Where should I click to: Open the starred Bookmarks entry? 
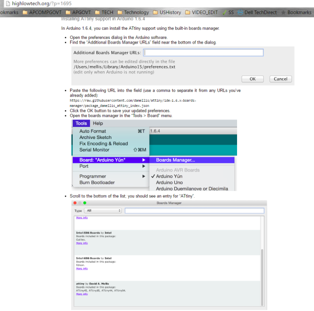296,13
